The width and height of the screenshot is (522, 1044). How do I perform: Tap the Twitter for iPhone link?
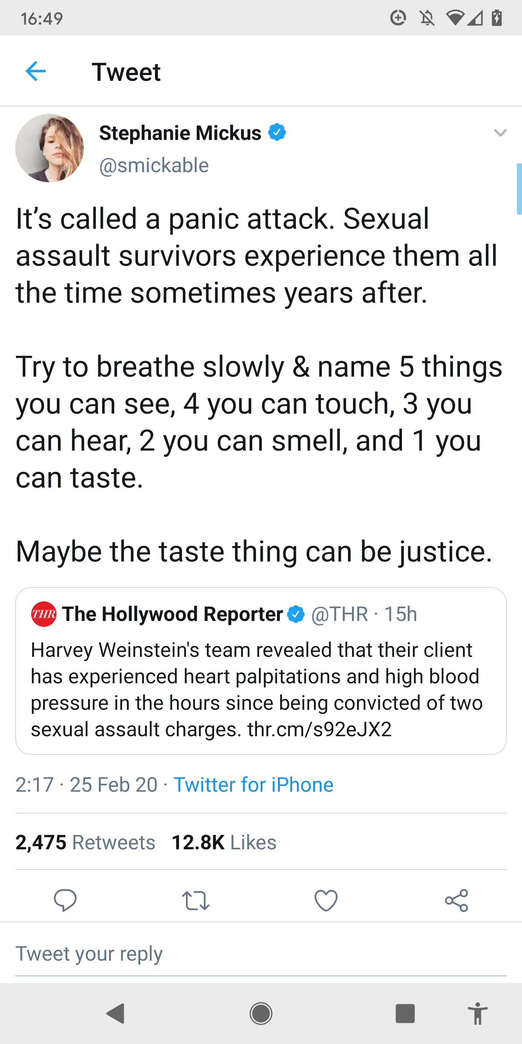253,784
